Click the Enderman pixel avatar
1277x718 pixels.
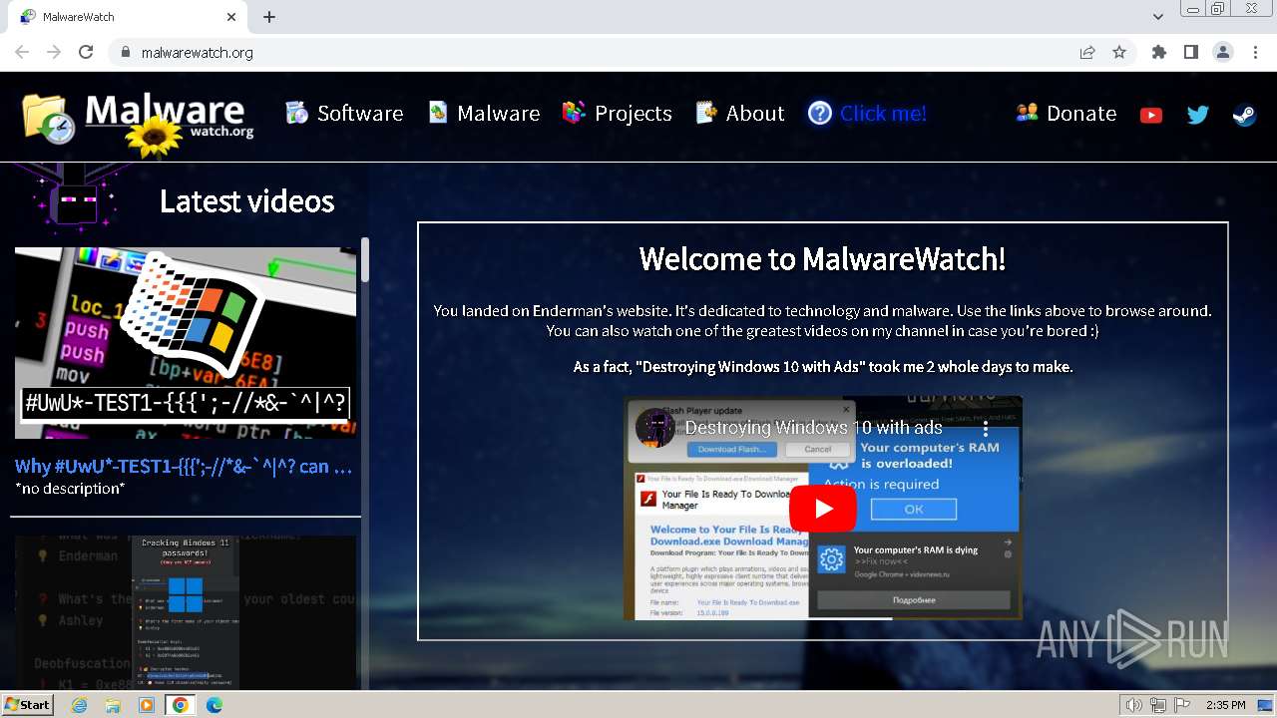point(77,199)
